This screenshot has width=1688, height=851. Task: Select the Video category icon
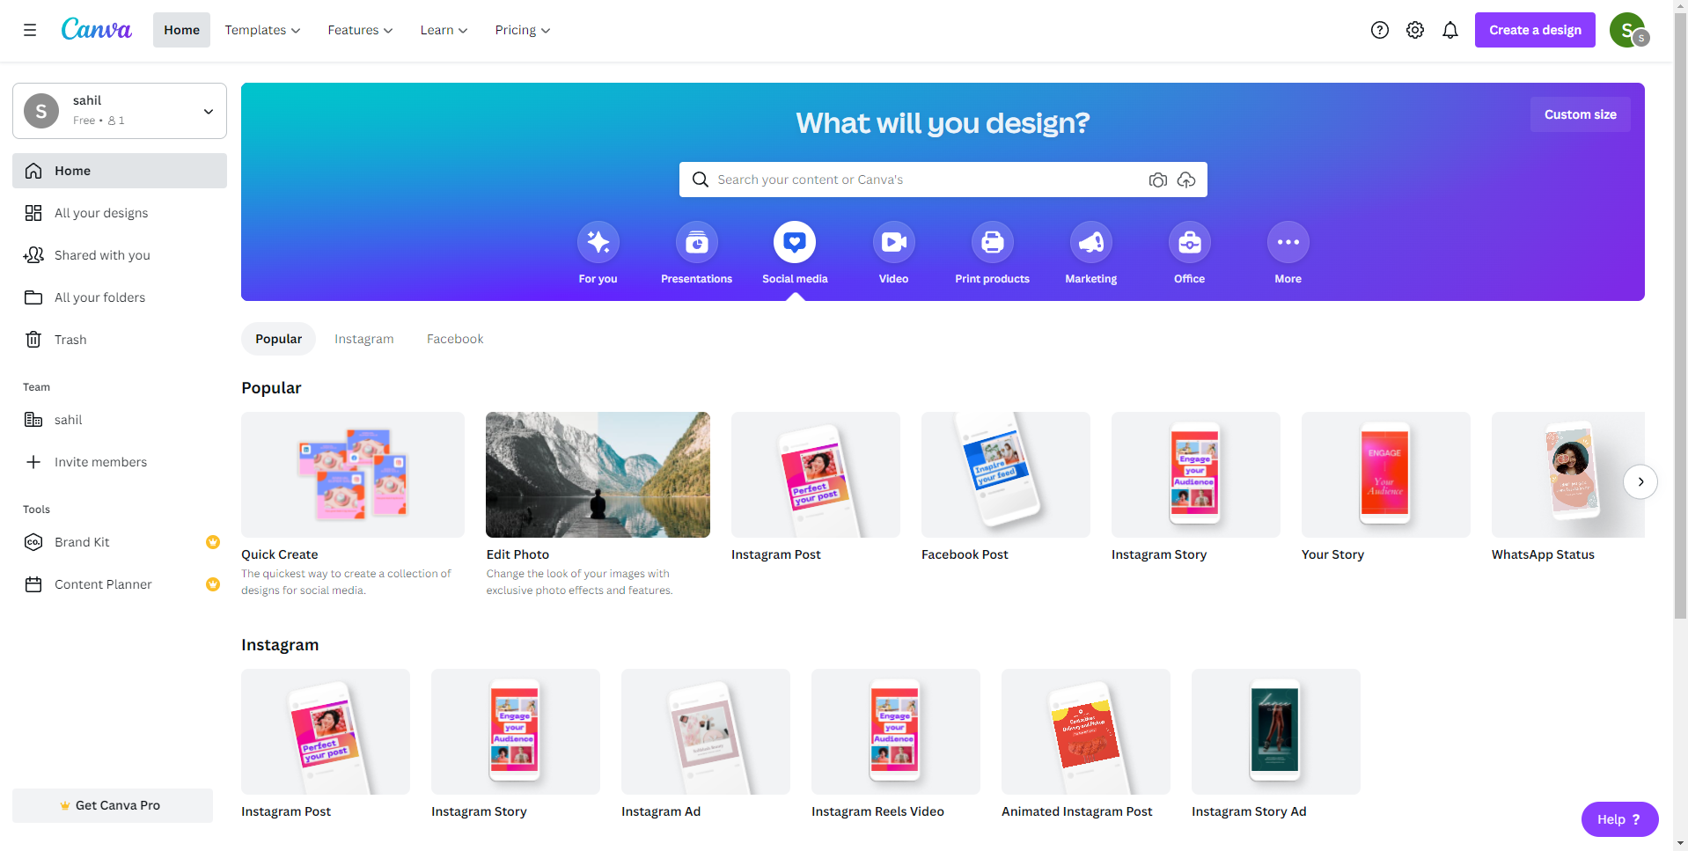click(x=894, y=242)
